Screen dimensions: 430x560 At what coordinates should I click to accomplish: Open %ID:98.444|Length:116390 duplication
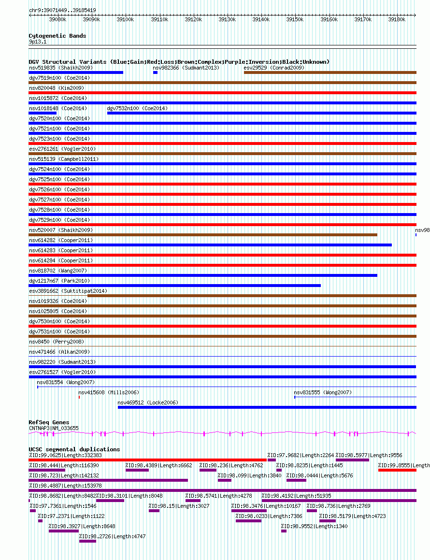tap(64, 465)
